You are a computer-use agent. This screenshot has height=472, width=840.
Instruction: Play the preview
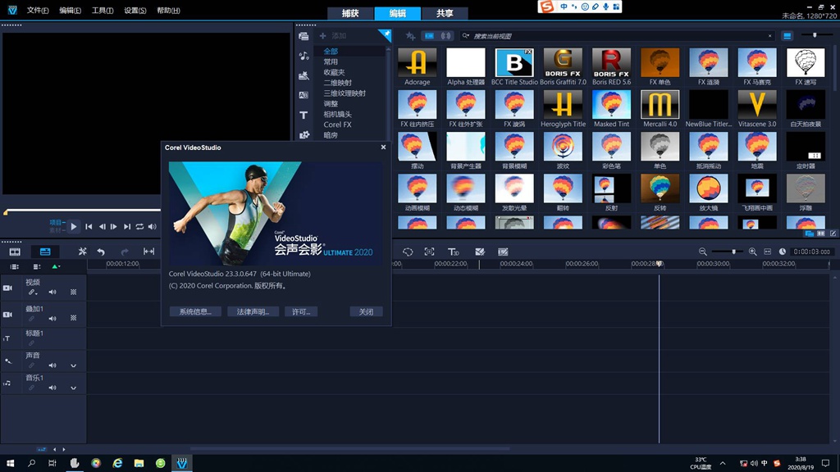[73, 226]
